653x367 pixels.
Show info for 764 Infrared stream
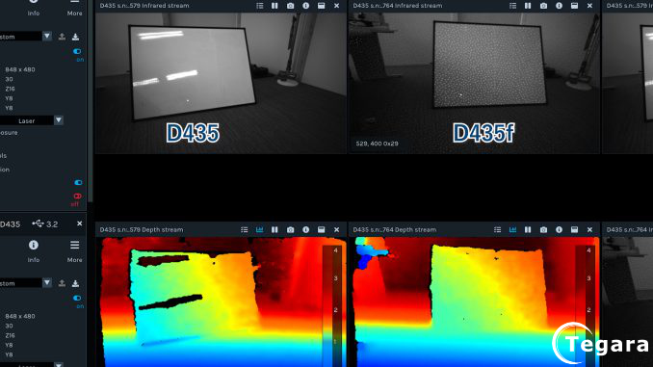coord(559,6)
